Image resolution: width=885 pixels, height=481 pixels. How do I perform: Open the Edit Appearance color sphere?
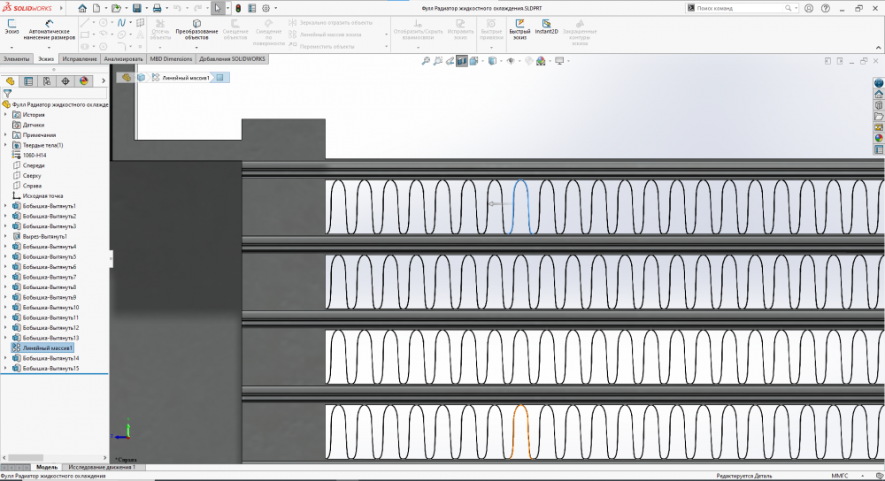click(528, 61)
